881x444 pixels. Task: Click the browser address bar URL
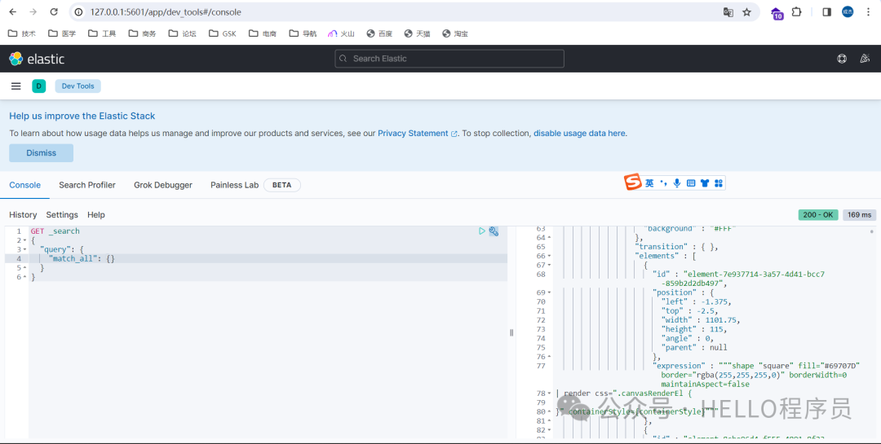[x=166, y=11]
